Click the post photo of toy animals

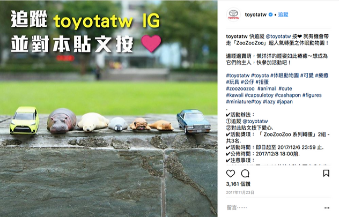coord(108,108)
